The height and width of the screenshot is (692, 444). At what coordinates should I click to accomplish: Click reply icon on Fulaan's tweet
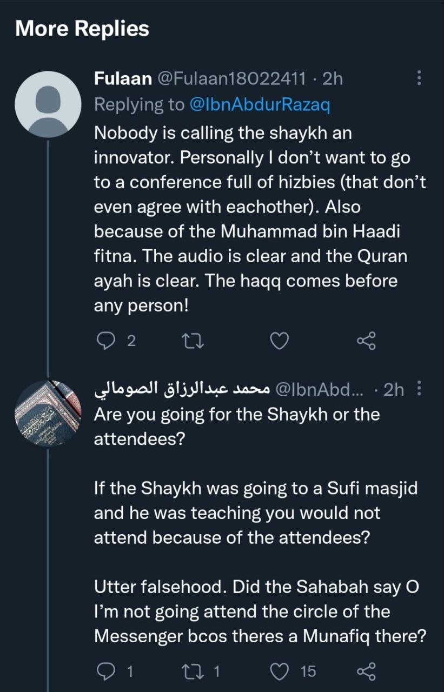(x=104, y=341)
